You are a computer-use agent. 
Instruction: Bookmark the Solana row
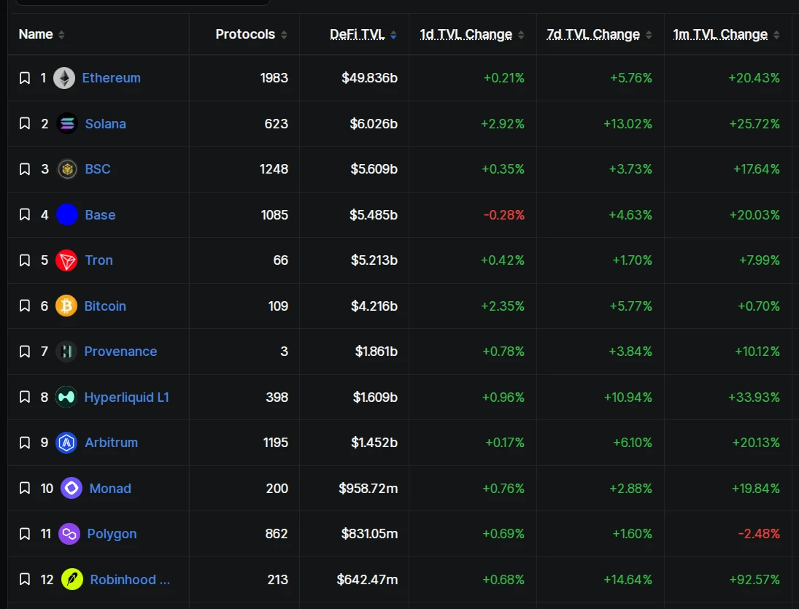[x=25, y=124]
